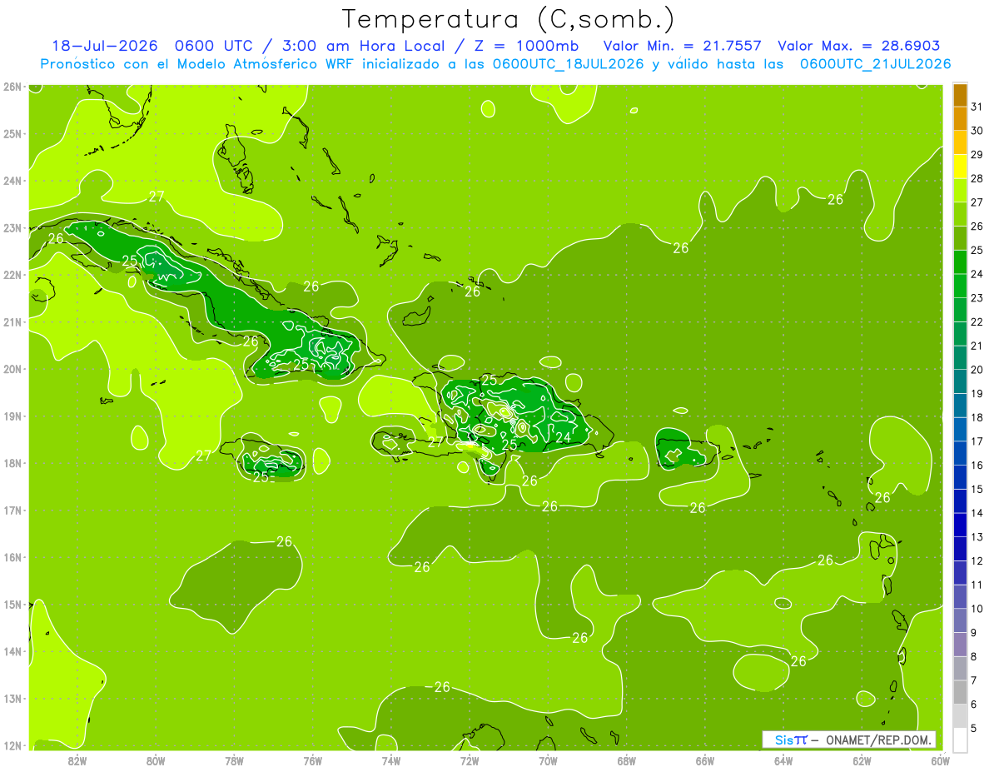Click the contour label 25 over Jamaica
This screenshot has width=999, height=772.
tap(261, 477)
